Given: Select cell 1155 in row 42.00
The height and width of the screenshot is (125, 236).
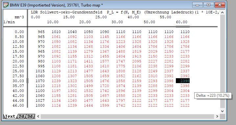Looking at the screenshot, I should (56, 96).
